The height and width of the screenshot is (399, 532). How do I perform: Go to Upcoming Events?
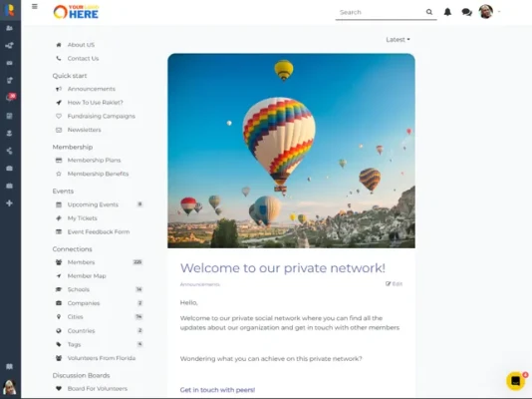[x=93, y=204]
